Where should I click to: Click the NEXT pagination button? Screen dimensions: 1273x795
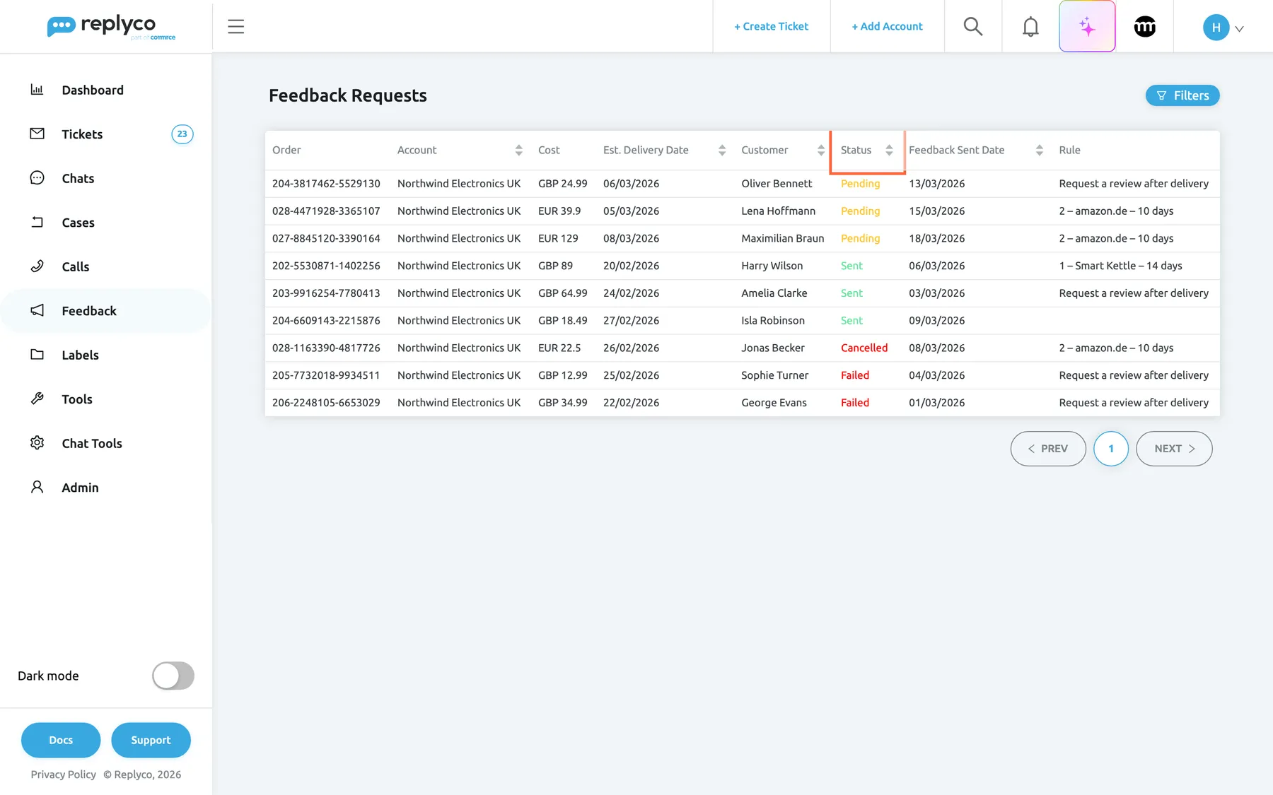[x=1174, y=449]
